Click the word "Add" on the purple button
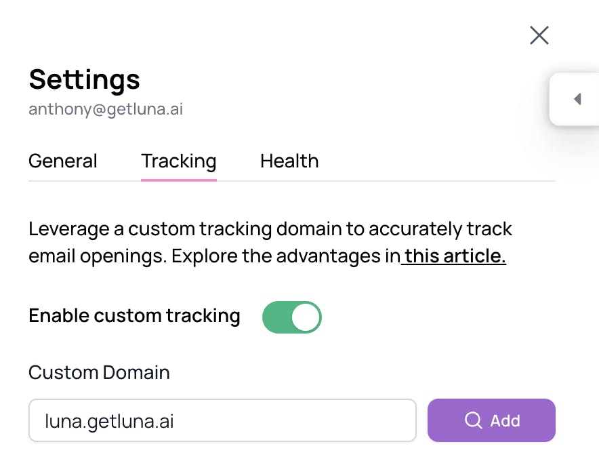 tap(505, 420)
